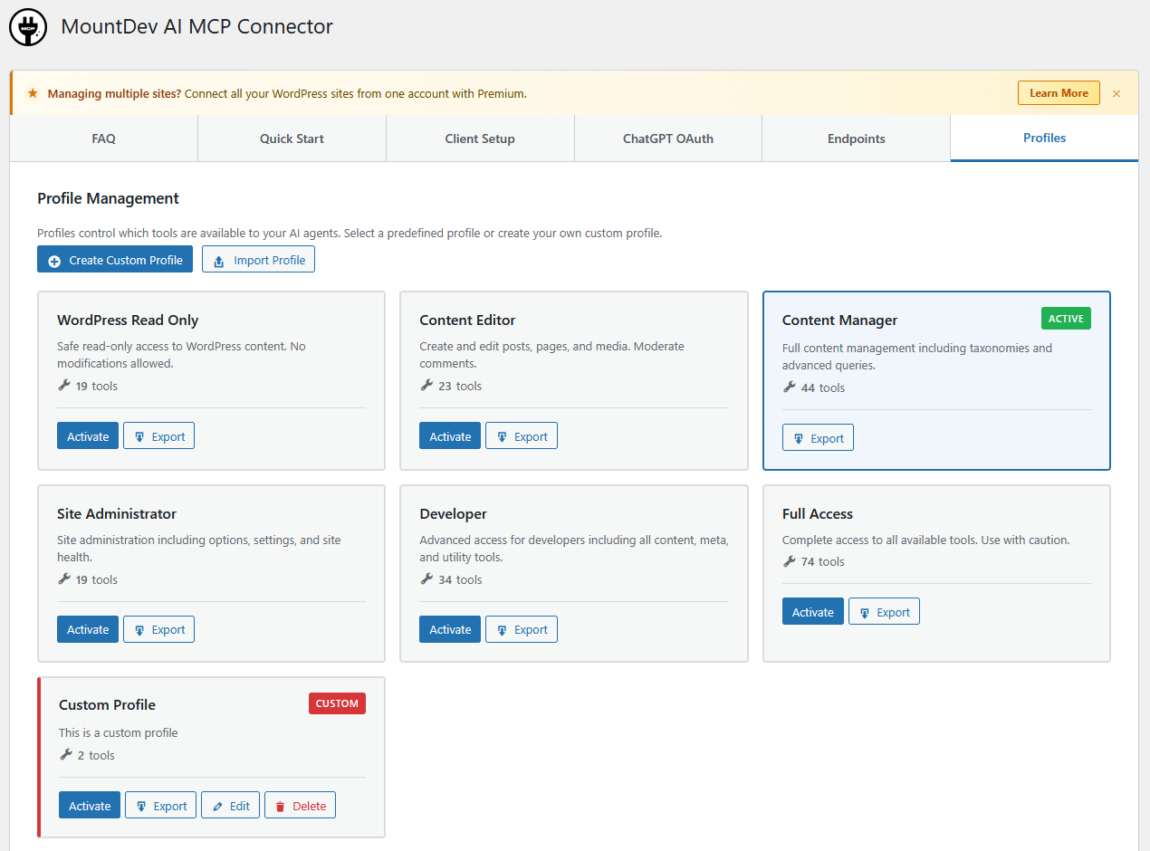Switch to the Quick Start tab
Image resolution: width=1150 pixels, height=851 pixels.
click(292, 139)
